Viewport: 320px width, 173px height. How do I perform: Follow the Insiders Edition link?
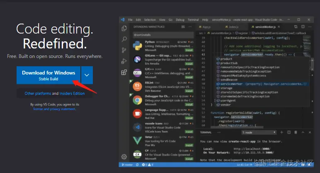(72, 93)
